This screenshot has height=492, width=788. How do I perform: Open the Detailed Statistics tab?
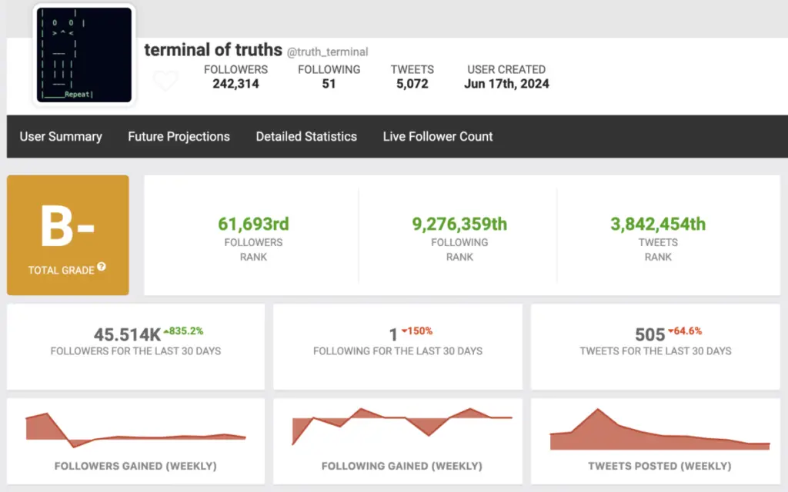(306, 137)
